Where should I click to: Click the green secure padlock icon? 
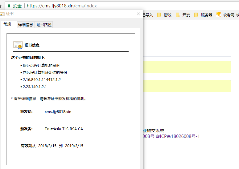pos(9,6)
